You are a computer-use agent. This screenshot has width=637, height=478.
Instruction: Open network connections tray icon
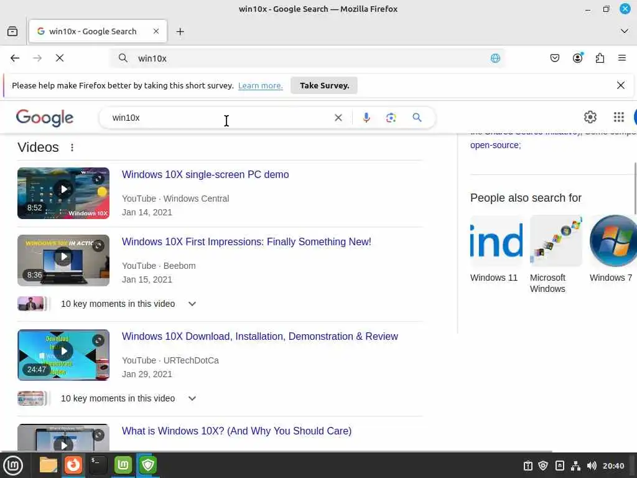click(x=575, y=466)
